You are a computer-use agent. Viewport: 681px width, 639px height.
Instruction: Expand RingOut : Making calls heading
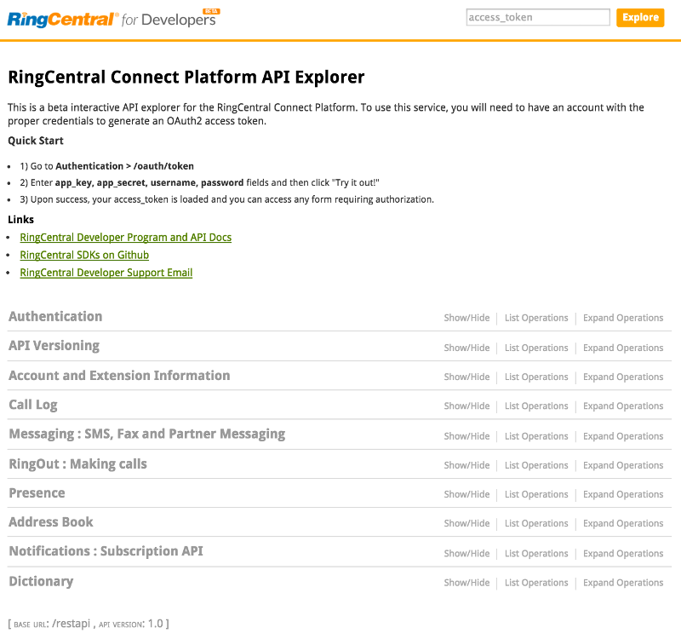click(77, 464)
